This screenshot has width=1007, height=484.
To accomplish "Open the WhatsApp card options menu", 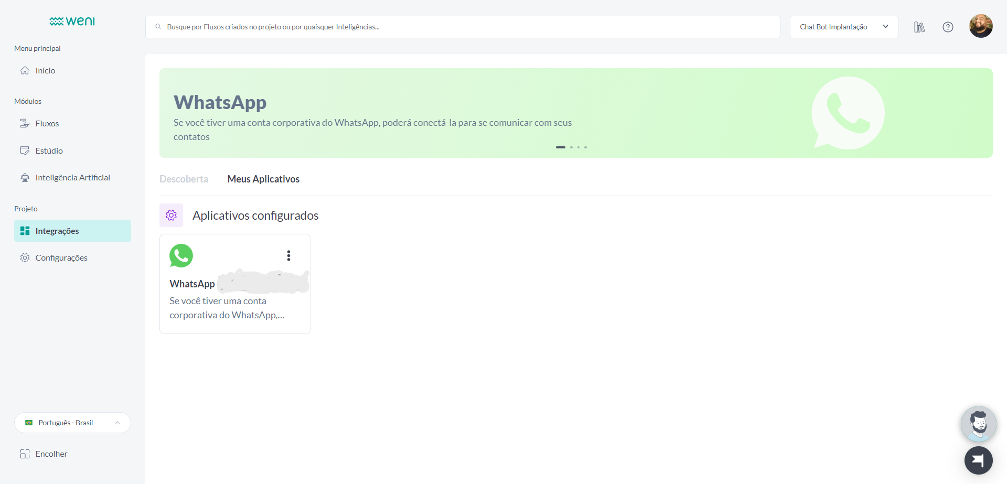I will pos(288,255).
